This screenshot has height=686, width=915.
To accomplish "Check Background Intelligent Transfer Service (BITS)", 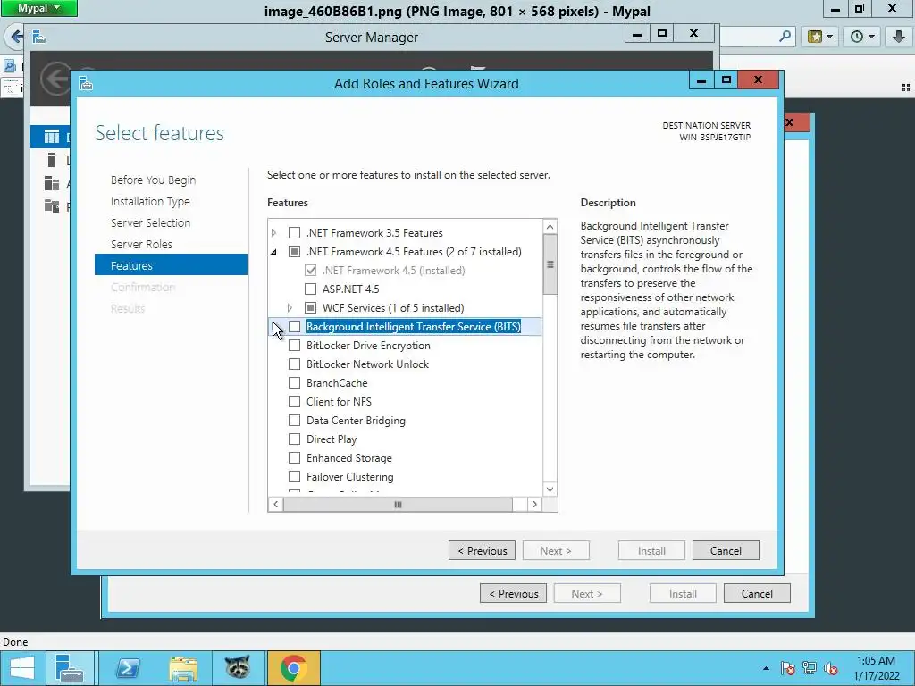I will point(295,327).
